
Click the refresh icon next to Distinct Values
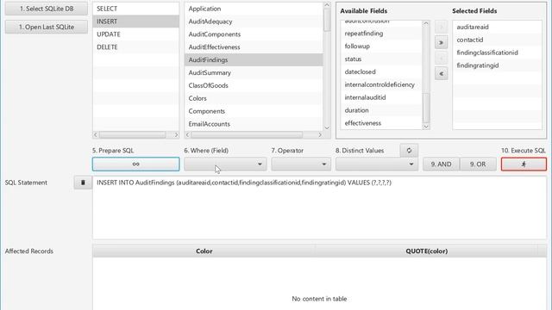point(409,151)
